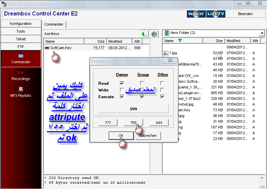Viewport: 267px width, 189px height.
Task: Toggle Owner Write permission
Action: click(x=122, y=90)
